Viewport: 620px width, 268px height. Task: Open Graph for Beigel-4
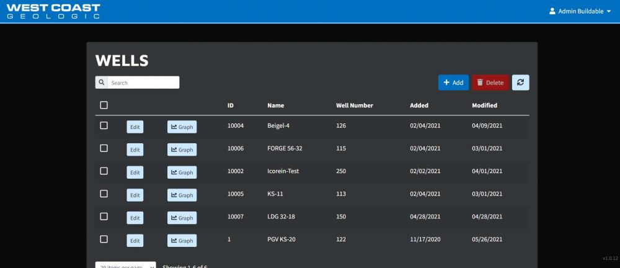[x=182, y=127]
